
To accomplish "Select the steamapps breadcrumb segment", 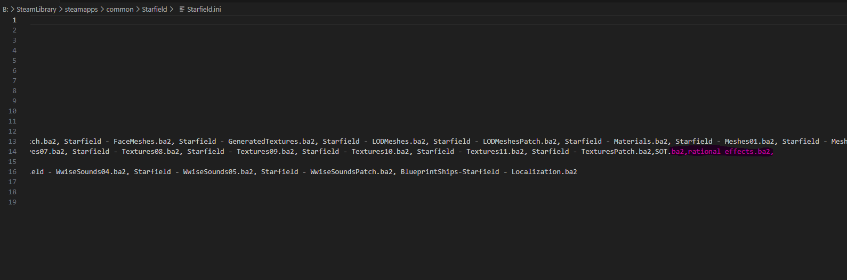I will (82, 10).
